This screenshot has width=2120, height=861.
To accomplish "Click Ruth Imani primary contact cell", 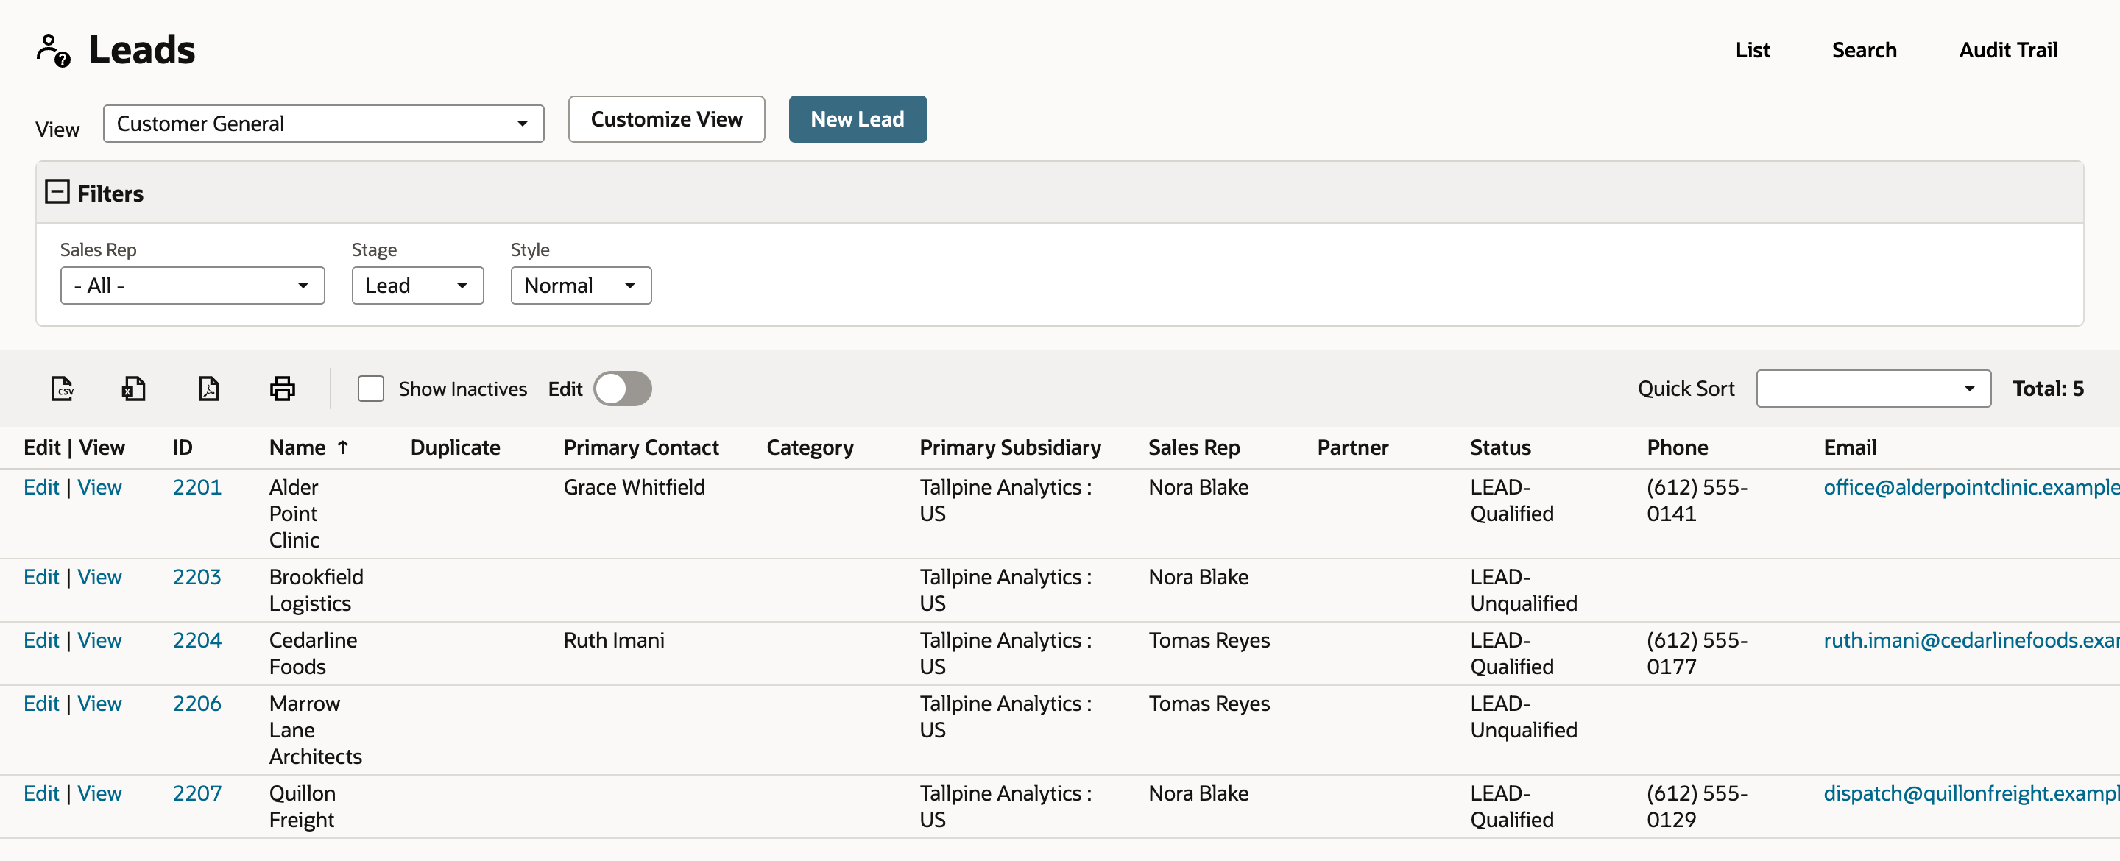I will point(613,640).
